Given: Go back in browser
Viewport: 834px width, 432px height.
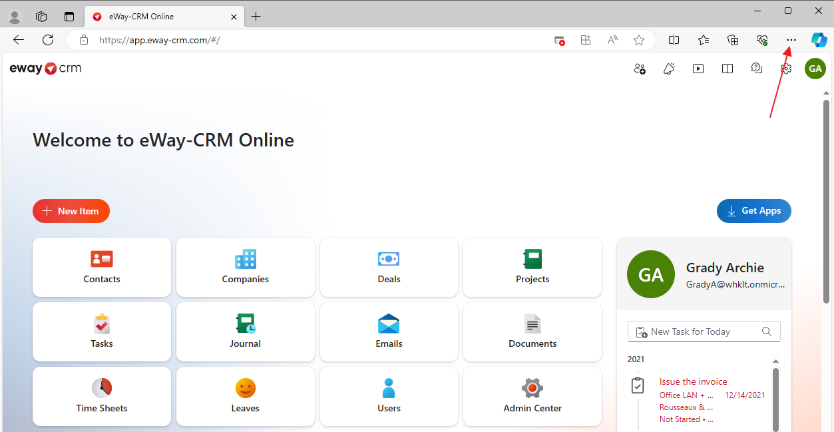Looking at the screenshot, I should coord(19,40).
